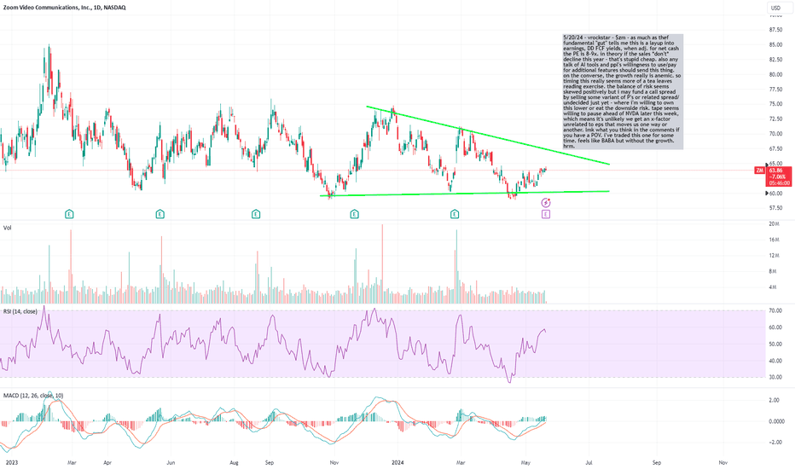
Task: Click the 85.00 price axis label
Action: (775, 44)
